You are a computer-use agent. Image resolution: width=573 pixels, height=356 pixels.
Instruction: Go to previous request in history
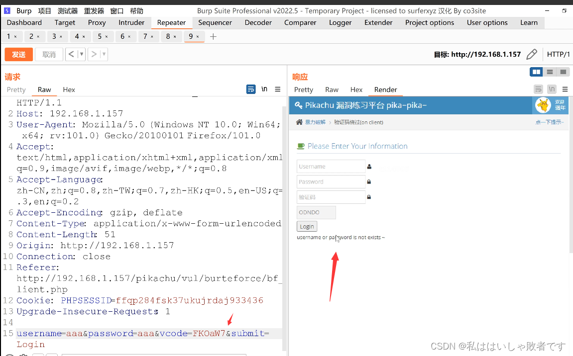71,54
